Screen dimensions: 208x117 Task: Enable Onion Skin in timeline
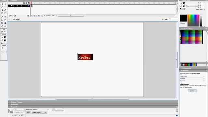[x=34, y=16]
